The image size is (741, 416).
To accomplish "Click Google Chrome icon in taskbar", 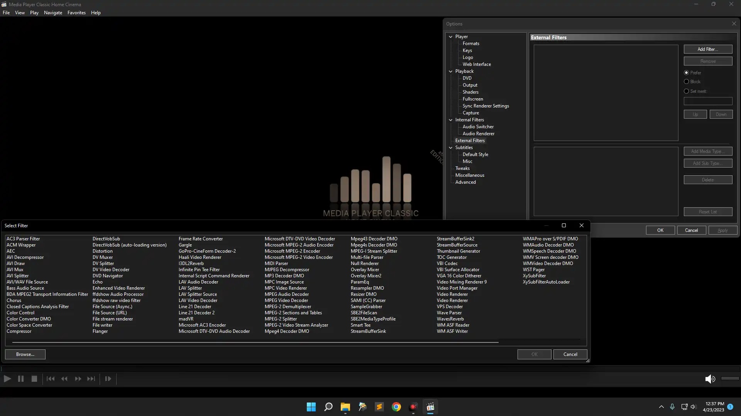I will pyautogui.click(x=396, y=407).
